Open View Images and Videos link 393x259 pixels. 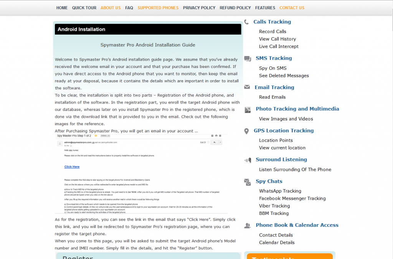click(286, 119)
